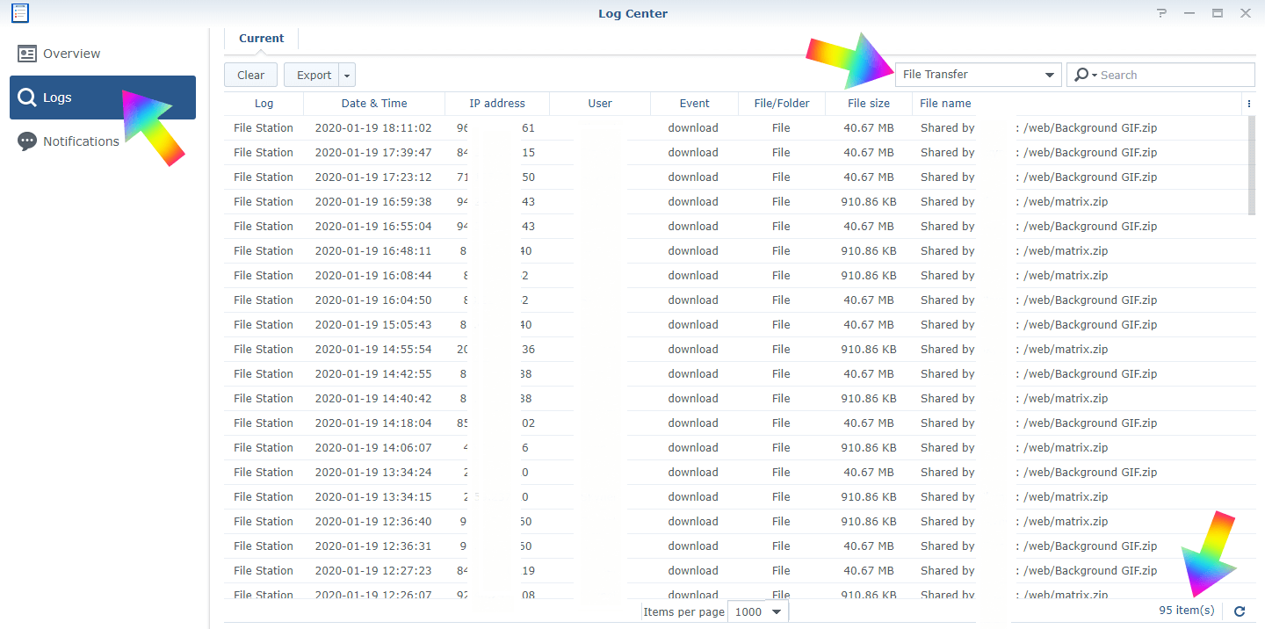Click the Log Center app icon
The width and height of the screenshot is (1265, 629).
[x=19, y=13]
